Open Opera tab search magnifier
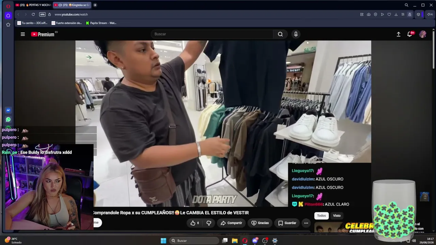 tap(406, 5)
